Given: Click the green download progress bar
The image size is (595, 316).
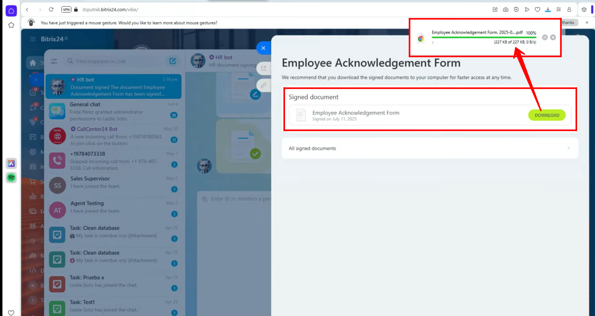Looking at the screenshot, I should (484, 37).
